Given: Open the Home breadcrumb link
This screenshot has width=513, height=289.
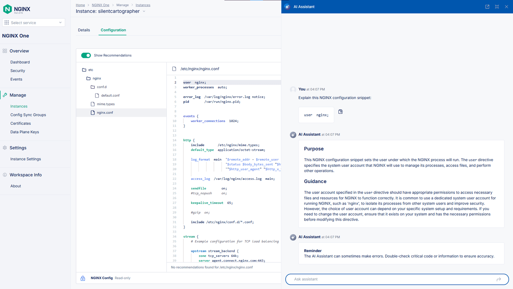Looking at the screenshot, I should coord(80,5).
